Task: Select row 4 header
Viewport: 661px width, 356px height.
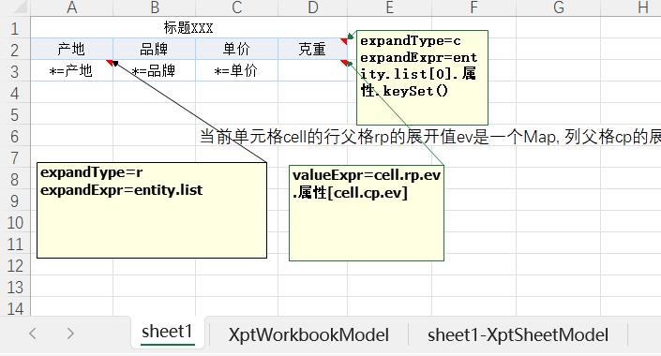Action: (x=15, y=92)
